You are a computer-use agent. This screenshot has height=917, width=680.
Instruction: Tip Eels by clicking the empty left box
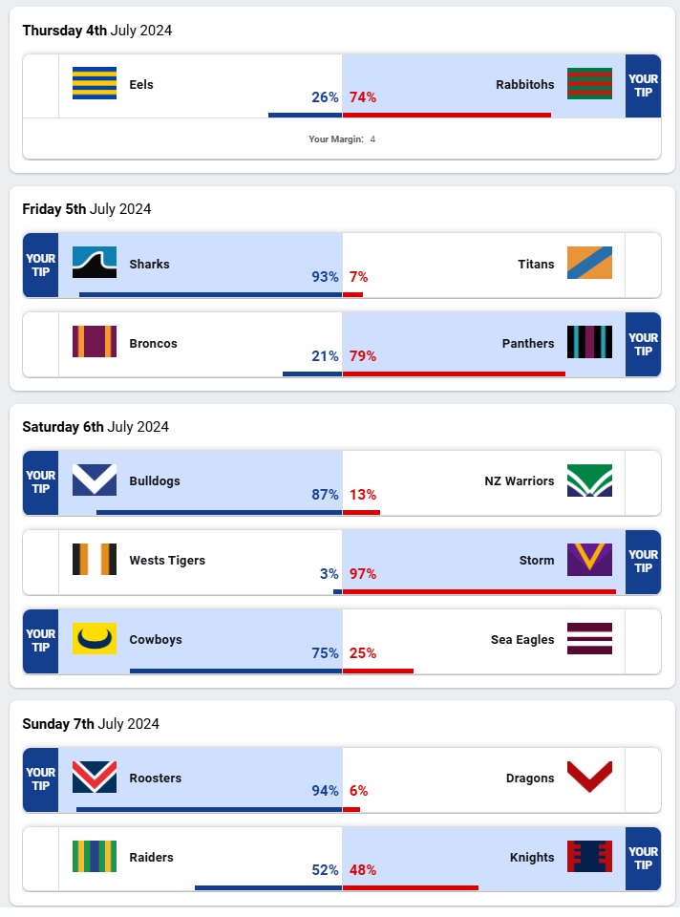click(x=40, y=86)
